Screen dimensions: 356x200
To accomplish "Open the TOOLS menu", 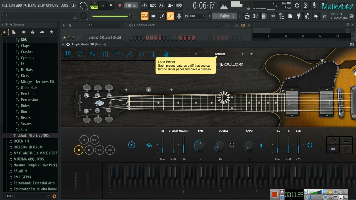I will [x=64, y=5].
